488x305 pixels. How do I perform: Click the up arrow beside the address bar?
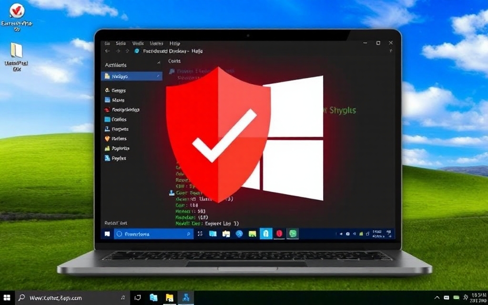(127, 51)
